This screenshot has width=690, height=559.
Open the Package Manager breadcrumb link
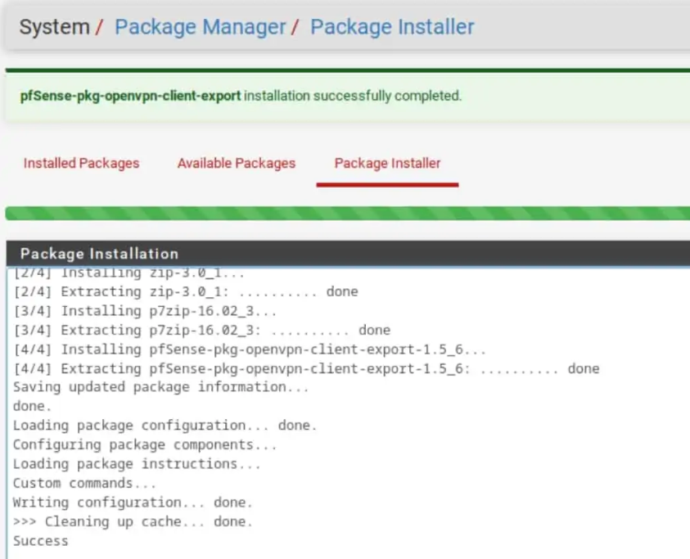click(201, 27)
